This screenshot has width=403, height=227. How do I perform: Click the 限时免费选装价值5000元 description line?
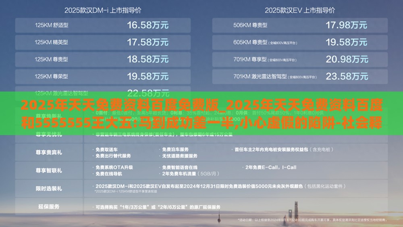click(220, 186)
